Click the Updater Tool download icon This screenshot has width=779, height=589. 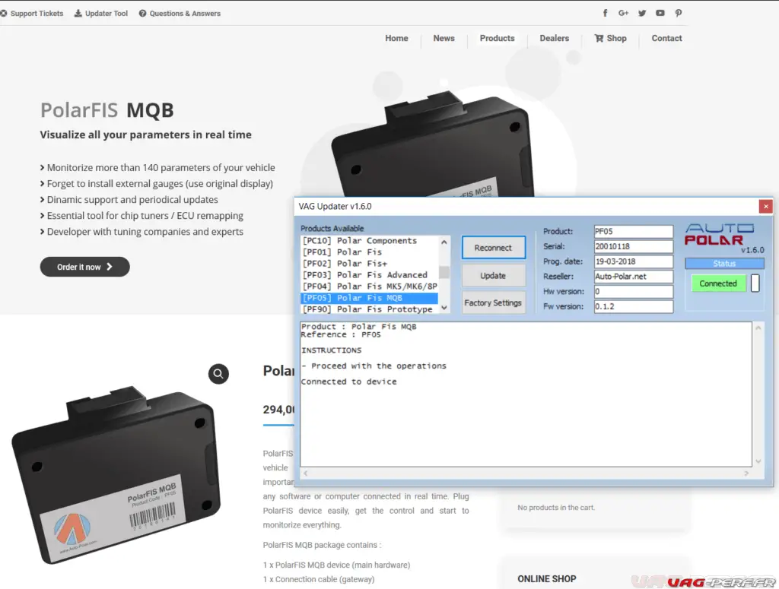point(78,14)
